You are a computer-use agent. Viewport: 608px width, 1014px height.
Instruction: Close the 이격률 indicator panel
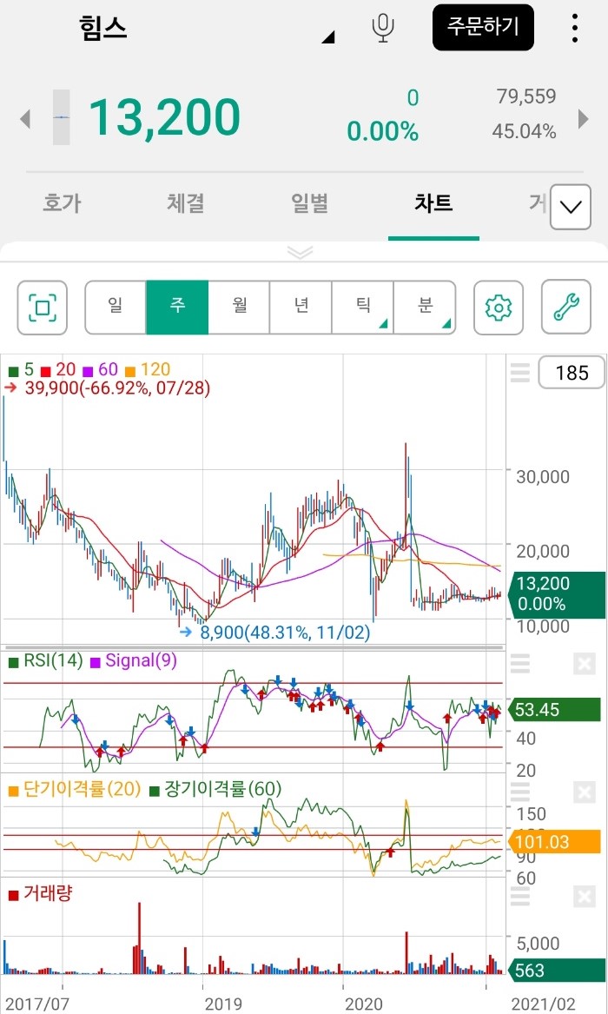[584, 792]
